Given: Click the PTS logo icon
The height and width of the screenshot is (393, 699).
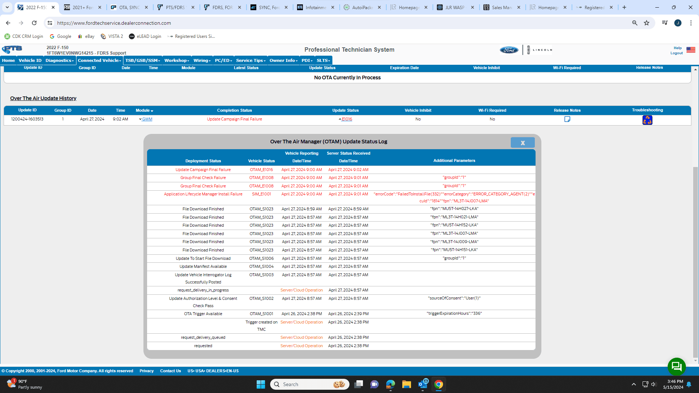Looking at the screenshot, I should [x=12, y=49].
